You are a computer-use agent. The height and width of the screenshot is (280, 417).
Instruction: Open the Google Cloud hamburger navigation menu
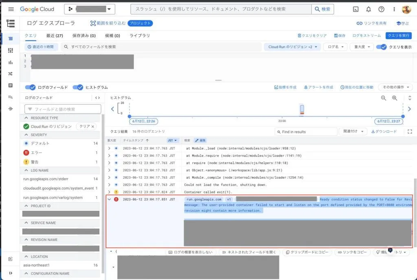pyautogui.click(x=11, y=9)
